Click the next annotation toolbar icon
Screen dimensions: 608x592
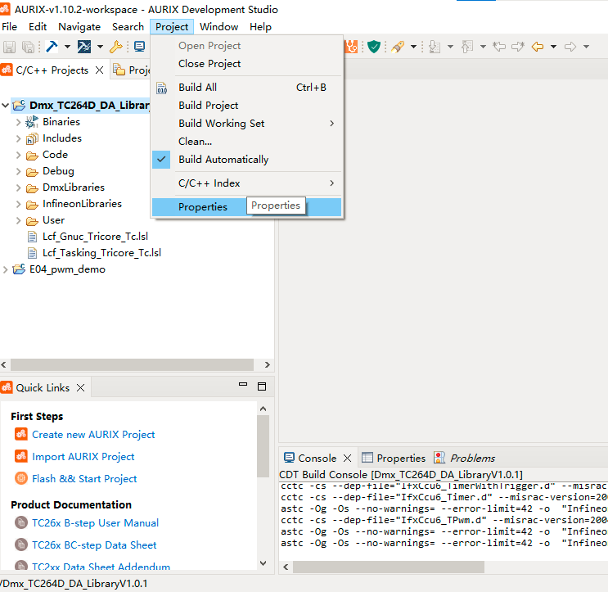pos(435,47)
